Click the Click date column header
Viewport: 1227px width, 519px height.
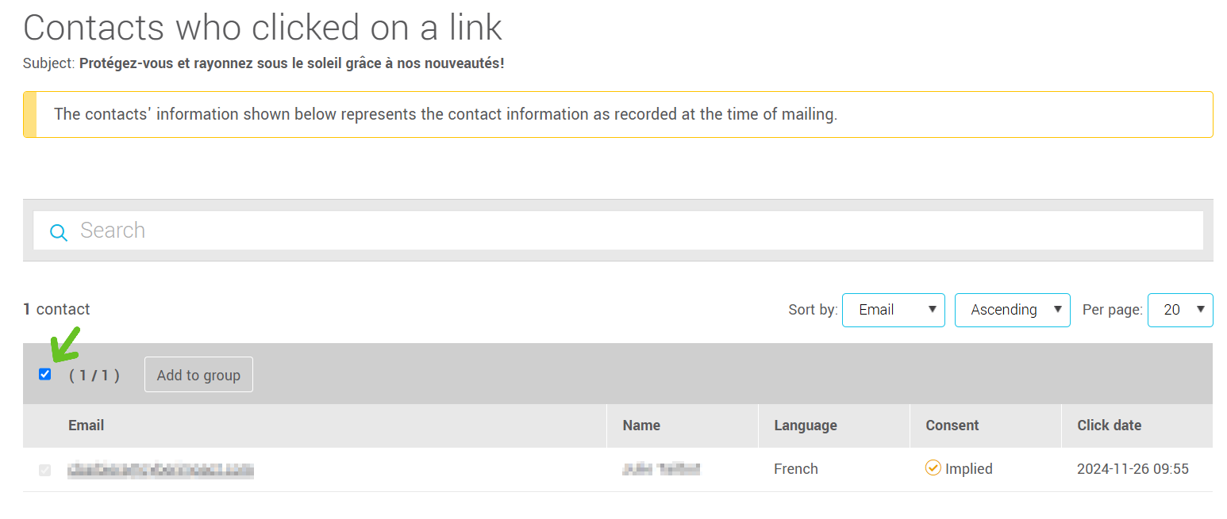(1109, 426)
